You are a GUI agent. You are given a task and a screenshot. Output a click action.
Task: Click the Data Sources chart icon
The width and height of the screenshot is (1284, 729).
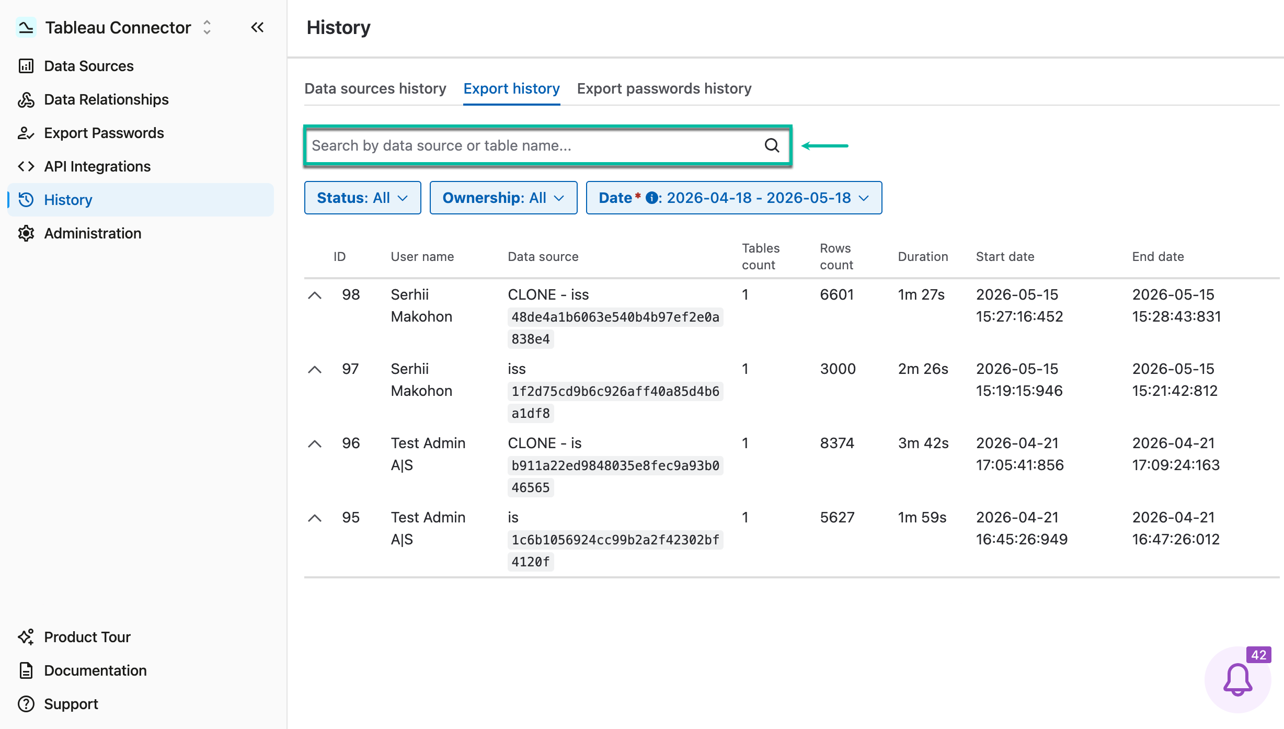[26, 66]
